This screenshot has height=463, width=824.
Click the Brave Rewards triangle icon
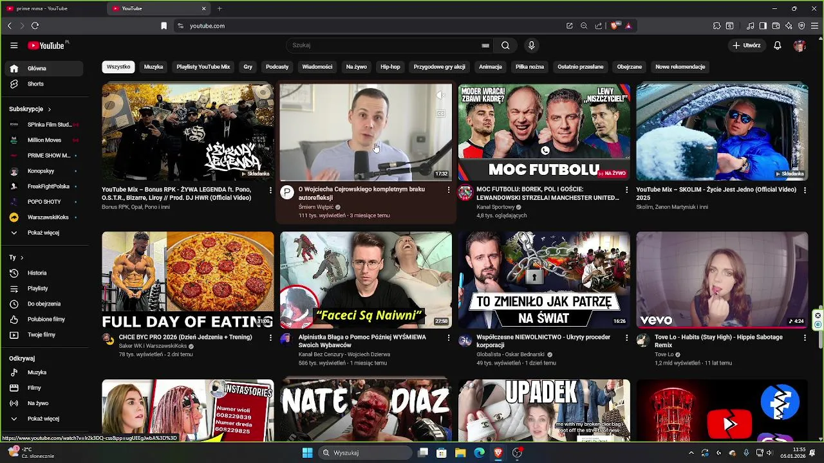point(628,26)
